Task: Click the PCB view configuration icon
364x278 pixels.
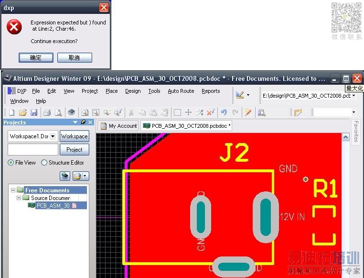Action: [240, 95]
